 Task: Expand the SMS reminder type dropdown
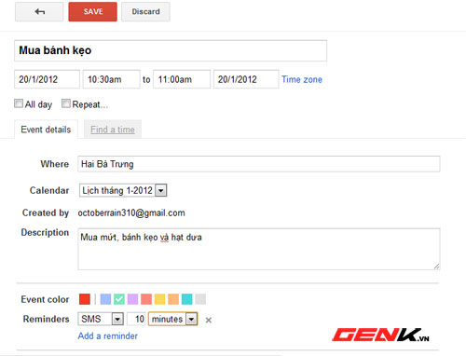[101, 319]
